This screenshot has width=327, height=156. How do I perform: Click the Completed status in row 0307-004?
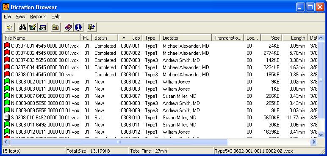click(x=105, y=67)
